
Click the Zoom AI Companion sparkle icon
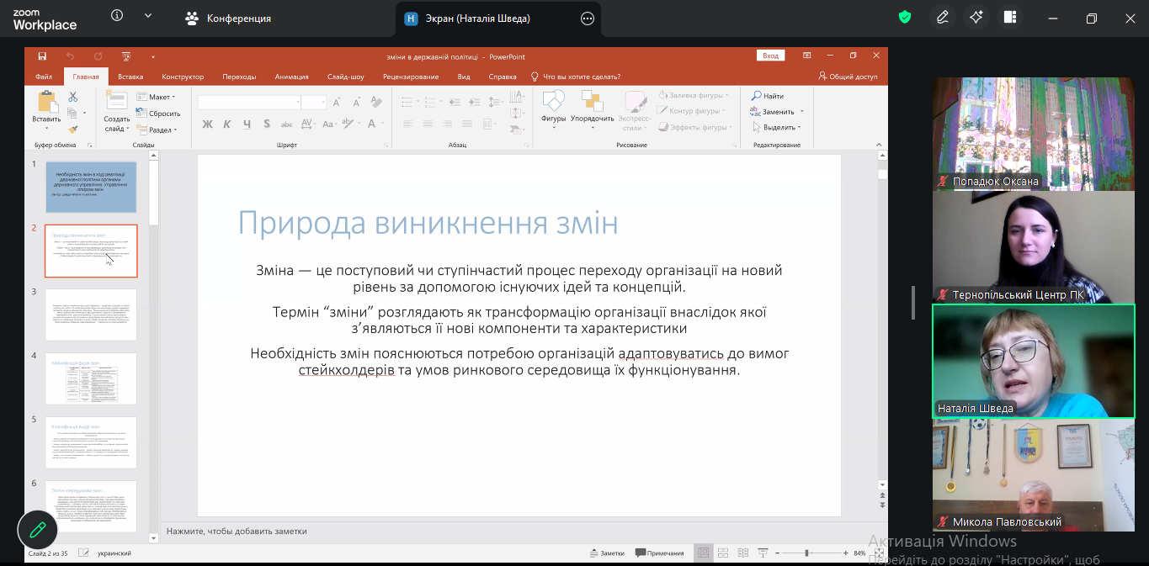click(x=976, y=18)
